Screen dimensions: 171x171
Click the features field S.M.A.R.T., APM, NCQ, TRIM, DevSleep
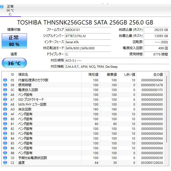[x=117, y=66]
